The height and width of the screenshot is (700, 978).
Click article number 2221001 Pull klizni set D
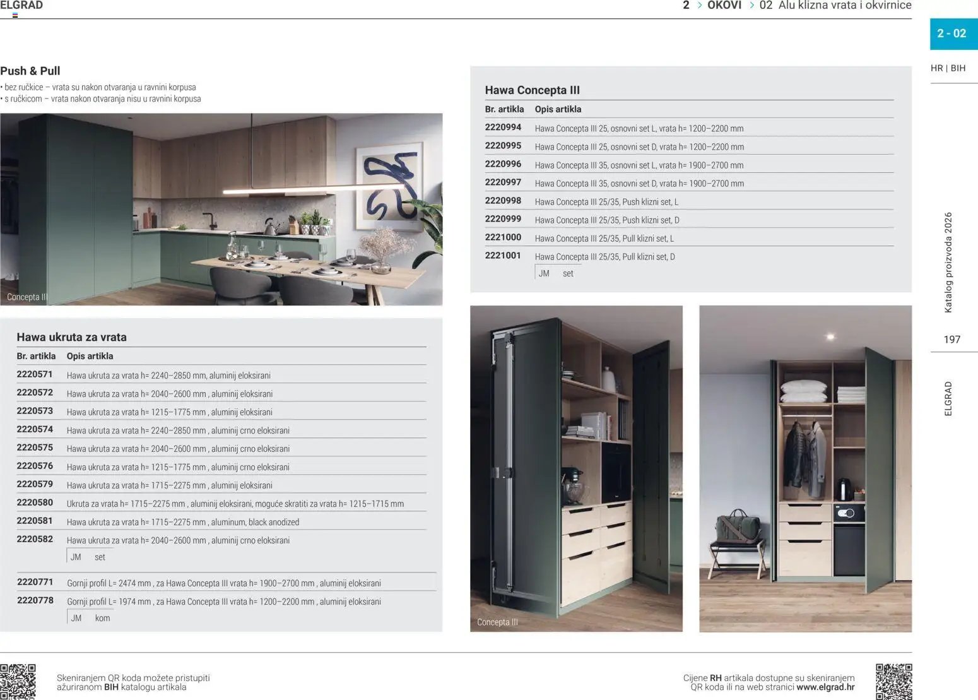503,256
